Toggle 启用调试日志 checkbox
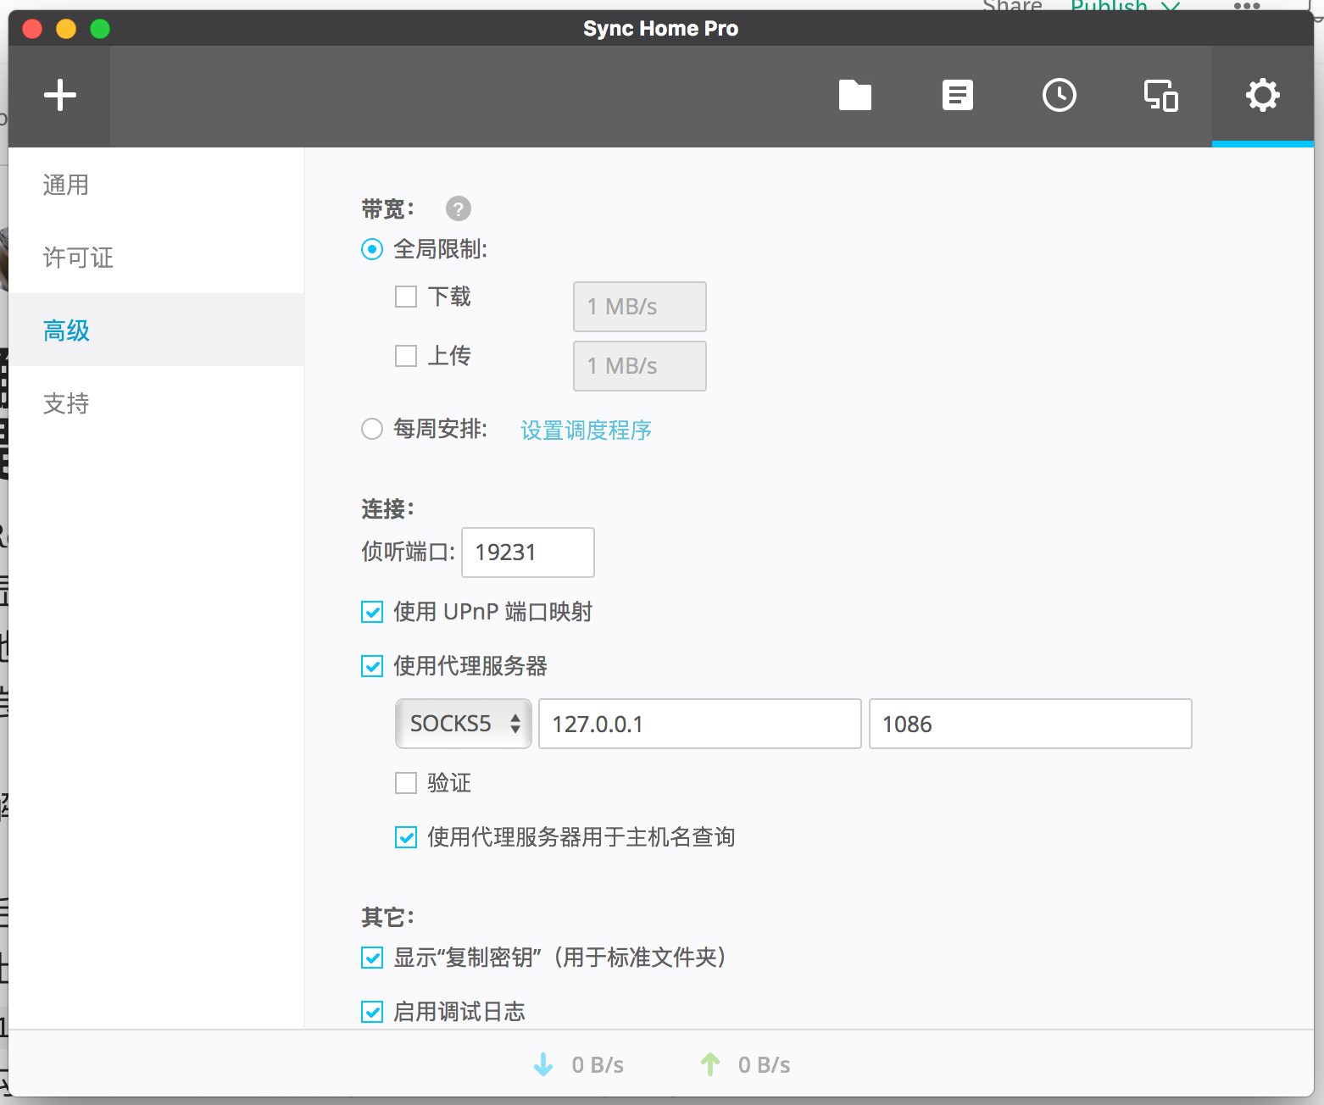This screenshot has width=1324, height=1105. [x=372, y=1012]
